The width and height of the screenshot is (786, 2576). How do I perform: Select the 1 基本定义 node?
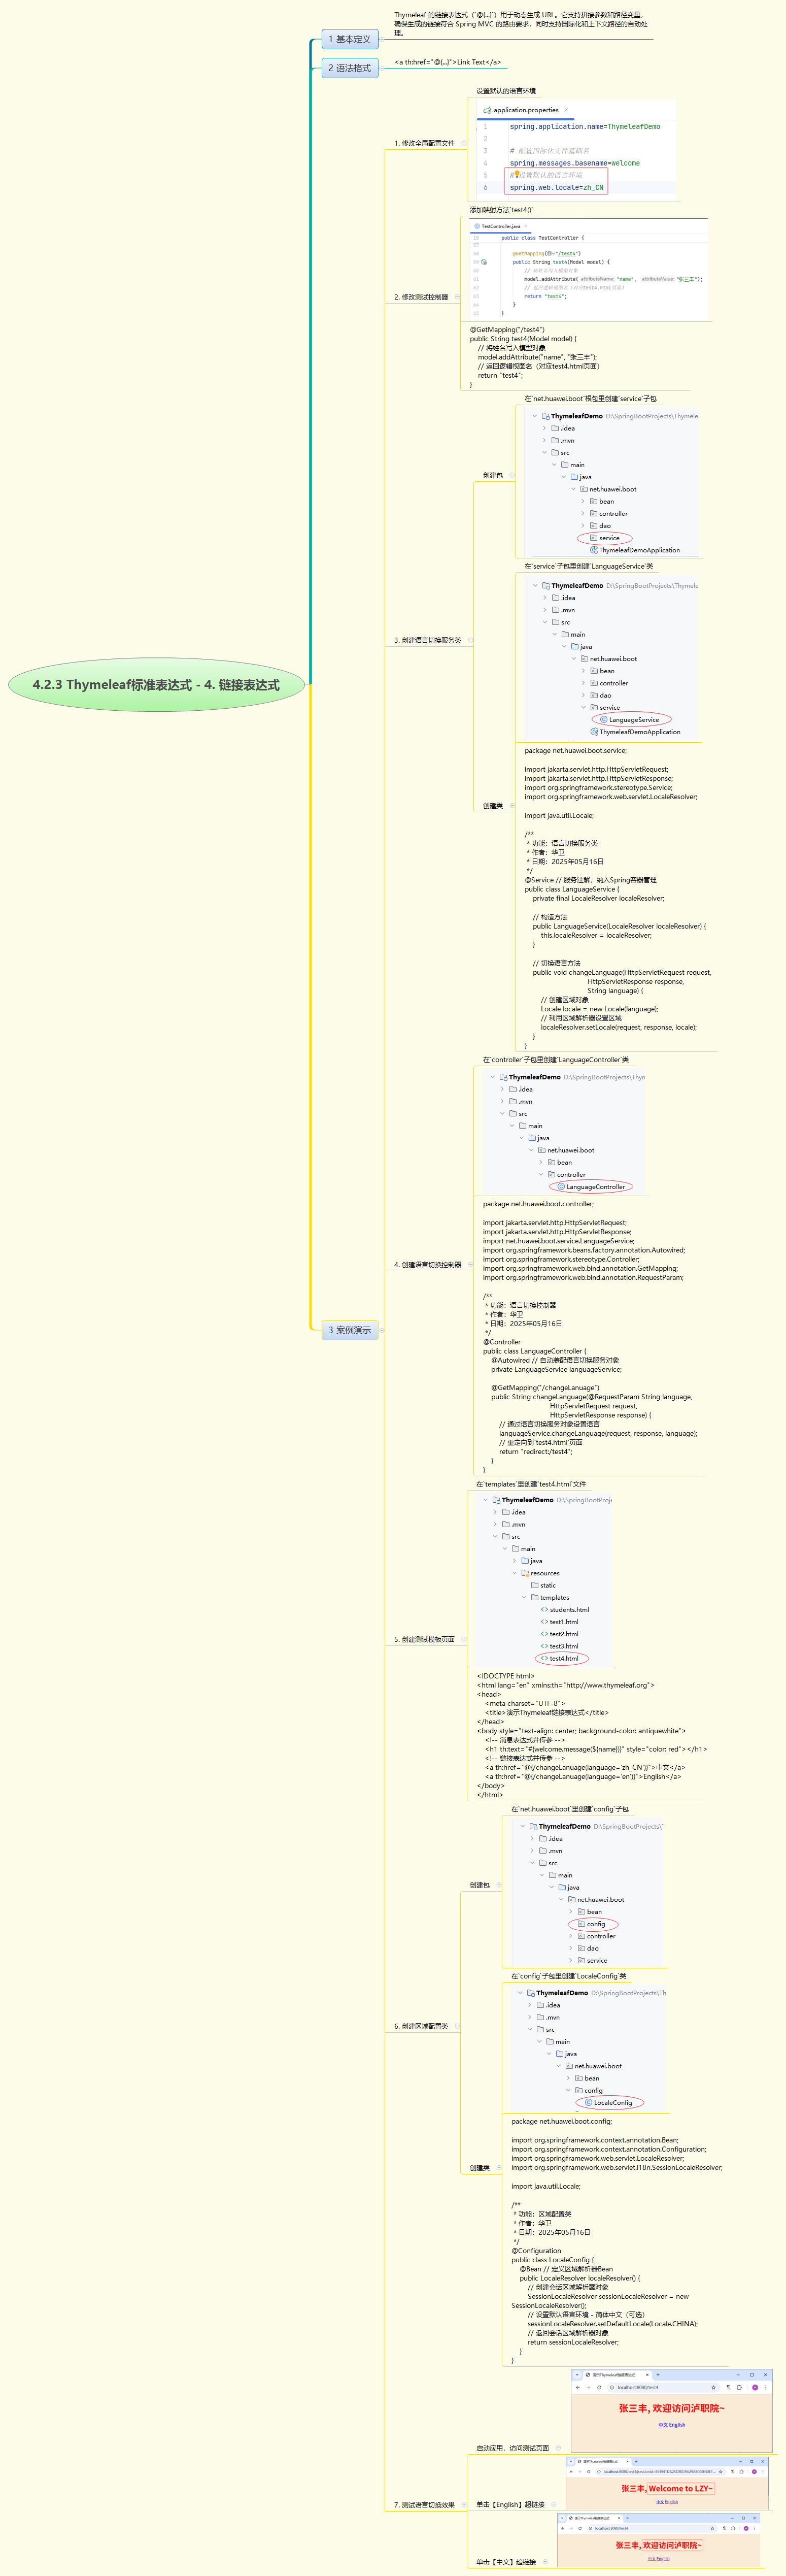coord(349,39)
